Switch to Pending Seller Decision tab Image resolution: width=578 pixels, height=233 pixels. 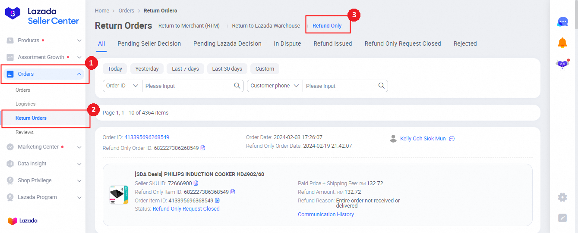[x=149, y=43]
